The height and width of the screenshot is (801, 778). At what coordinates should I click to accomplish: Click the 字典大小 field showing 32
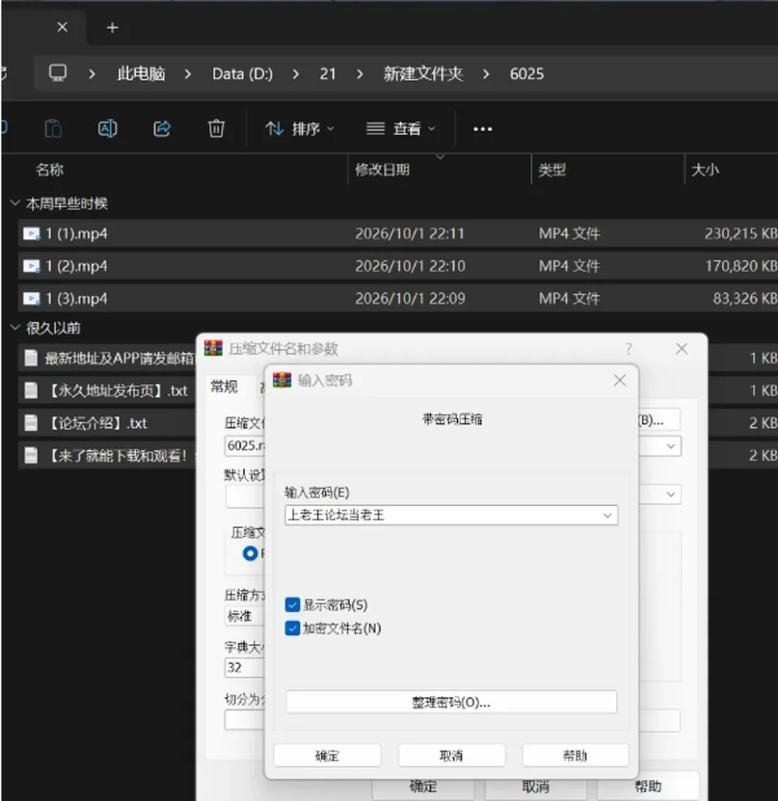coord(244,667)
